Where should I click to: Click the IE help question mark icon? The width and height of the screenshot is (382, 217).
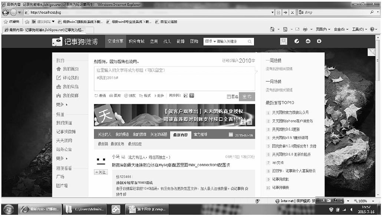coord(372,29)
